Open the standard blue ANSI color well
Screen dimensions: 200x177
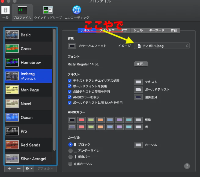[x=110, y=120]
